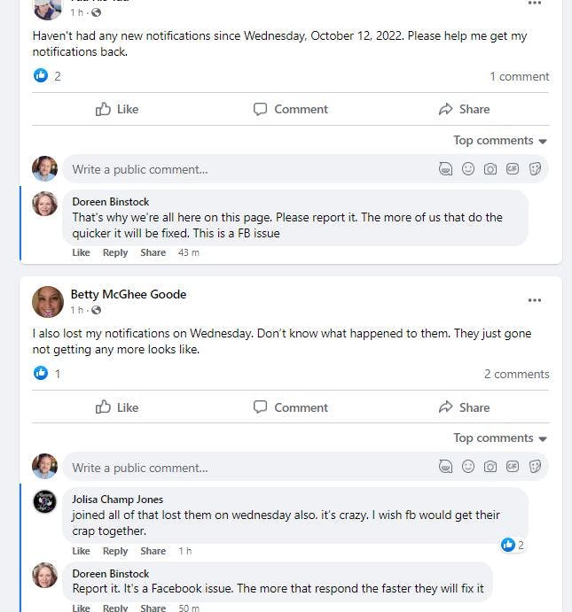The image size is (572, 612).
Task: Open Doreen Binstock's profile picture in first thread
Action: [x=45, y=204]
